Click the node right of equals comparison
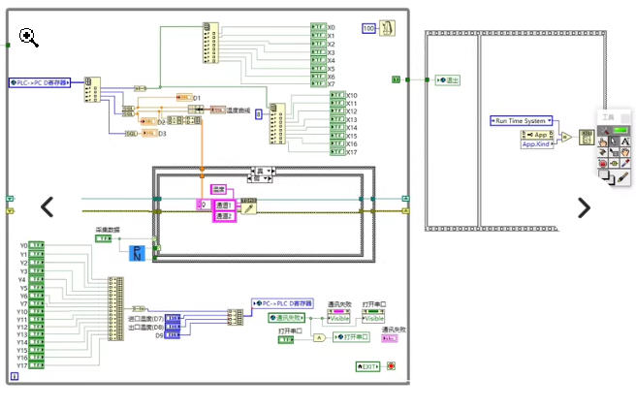The height and width of the screenshot is (409, 636). 587,137
